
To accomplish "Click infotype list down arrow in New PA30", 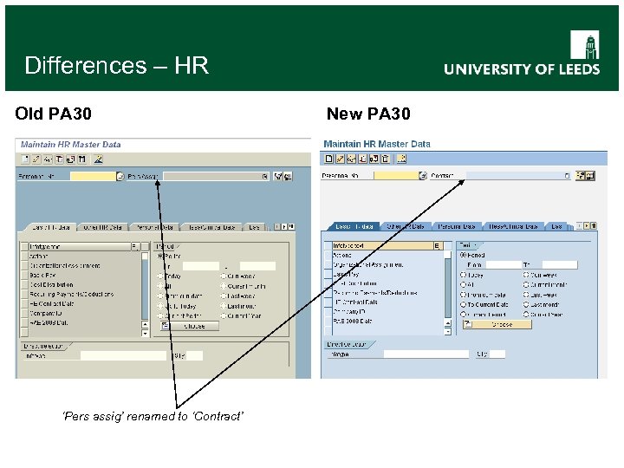I will [448, 331].
